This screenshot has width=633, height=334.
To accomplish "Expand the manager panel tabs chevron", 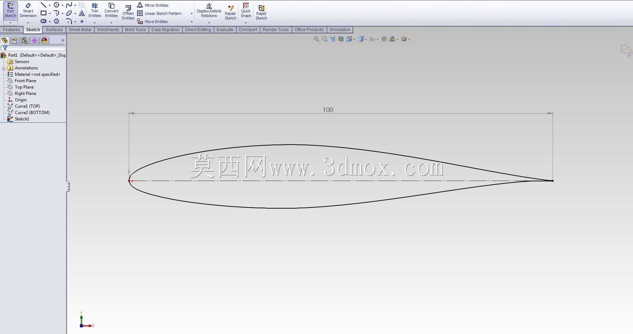I will click(x=63, y=40).
